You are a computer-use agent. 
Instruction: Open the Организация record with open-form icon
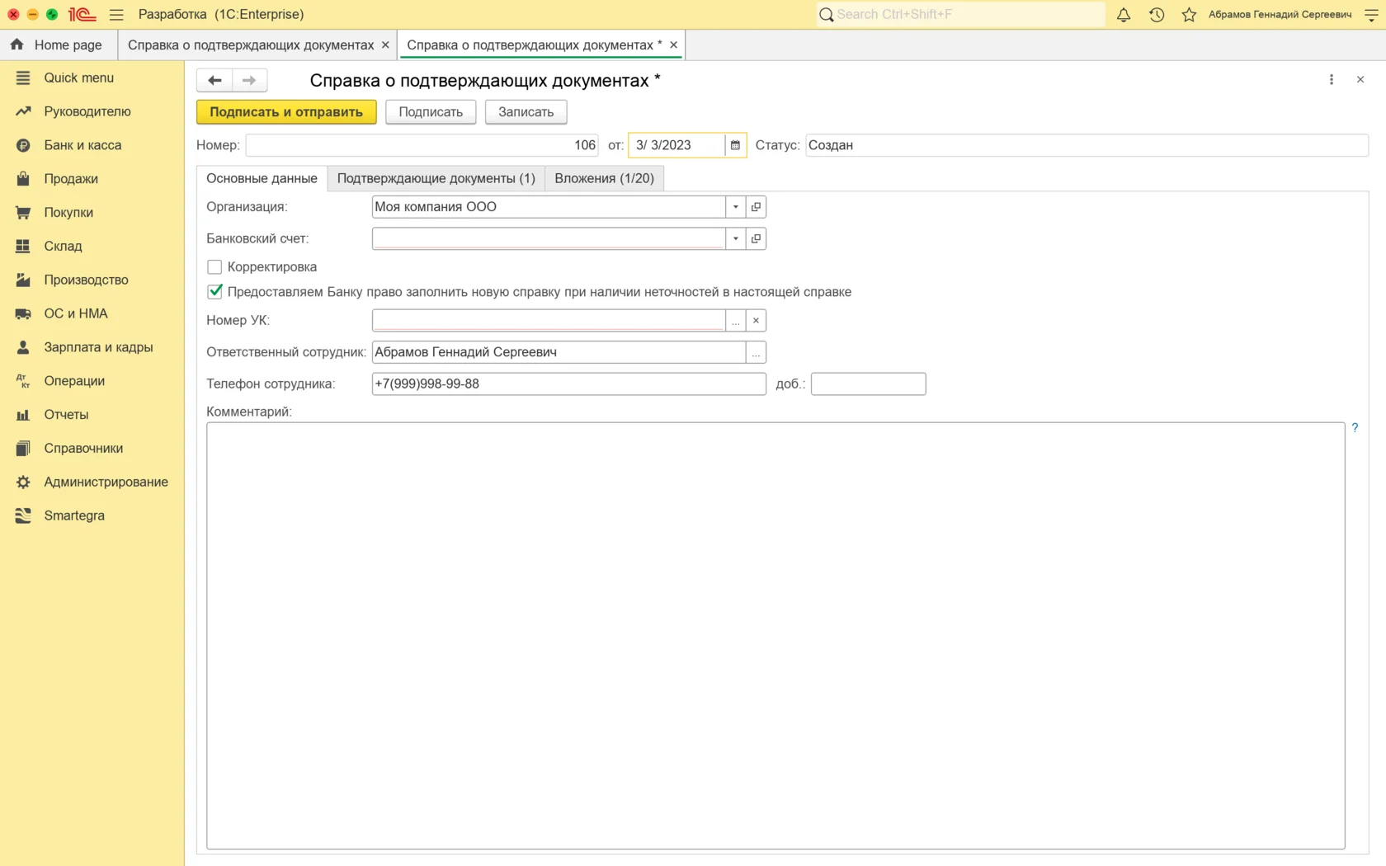coord(756,207)
